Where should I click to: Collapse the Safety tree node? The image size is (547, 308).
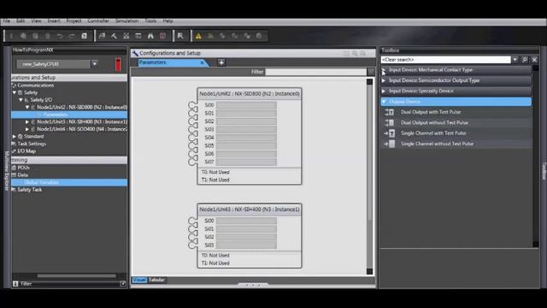pos(15,92)
